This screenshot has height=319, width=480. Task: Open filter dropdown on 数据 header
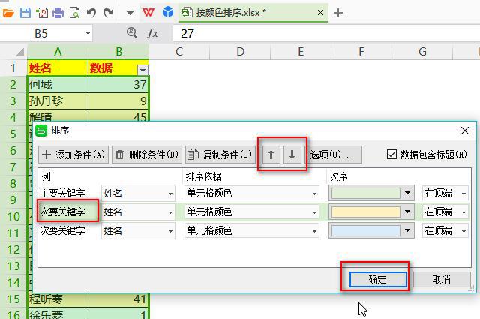142,70
